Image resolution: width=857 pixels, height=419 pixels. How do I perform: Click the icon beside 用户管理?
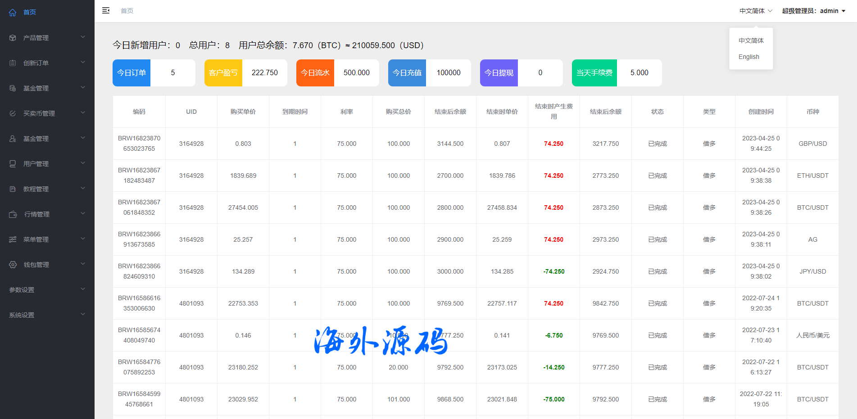[x=13, y=164]
